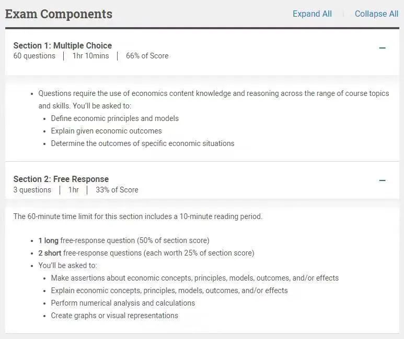Screen dimensions: 404x339
Task: Click the '33% of Score' text
Action: [117, 190]
